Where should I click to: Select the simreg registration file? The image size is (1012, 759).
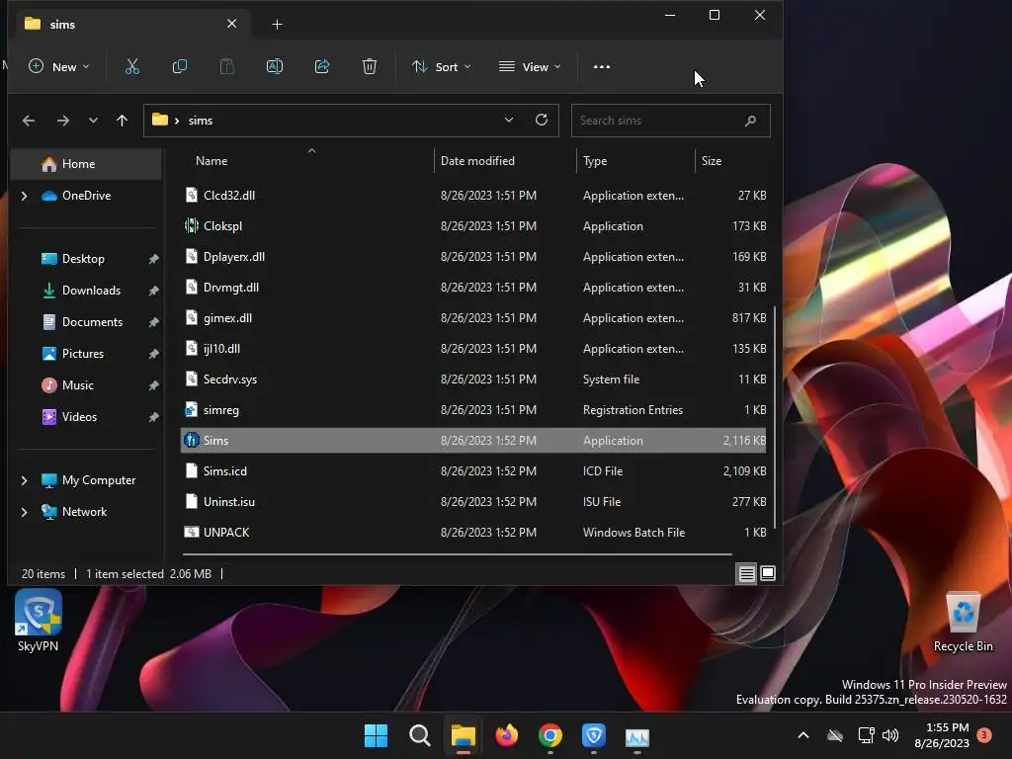(x=473, y=410)
